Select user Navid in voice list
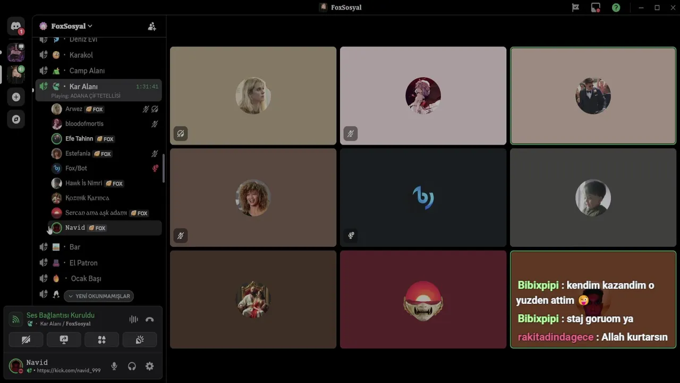This screenshot has height=383, width=680. (x=105, y=228)
